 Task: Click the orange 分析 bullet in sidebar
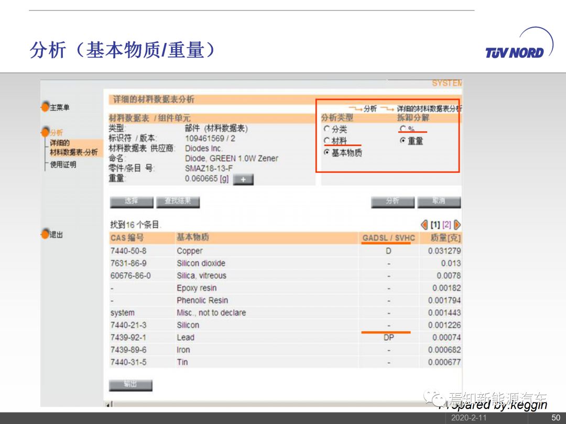[x=46, y=132]
